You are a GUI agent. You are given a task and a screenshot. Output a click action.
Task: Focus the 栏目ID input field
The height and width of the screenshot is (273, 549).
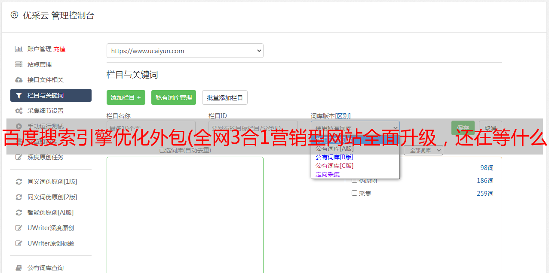(253, 128)
